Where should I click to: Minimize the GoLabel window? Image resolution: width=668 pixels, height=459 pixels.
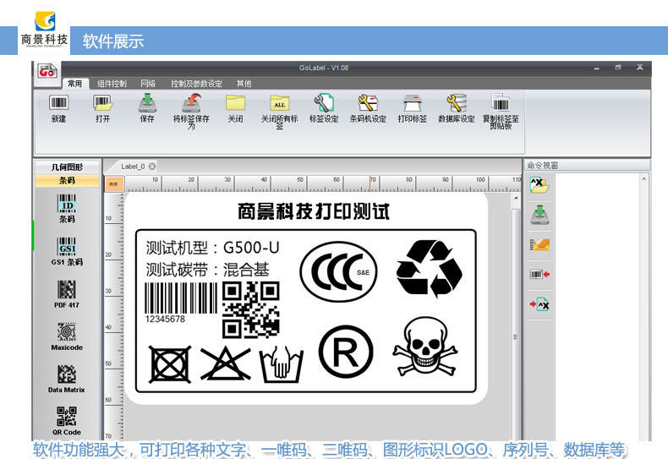pyautogui.click(x=596, y=68)
